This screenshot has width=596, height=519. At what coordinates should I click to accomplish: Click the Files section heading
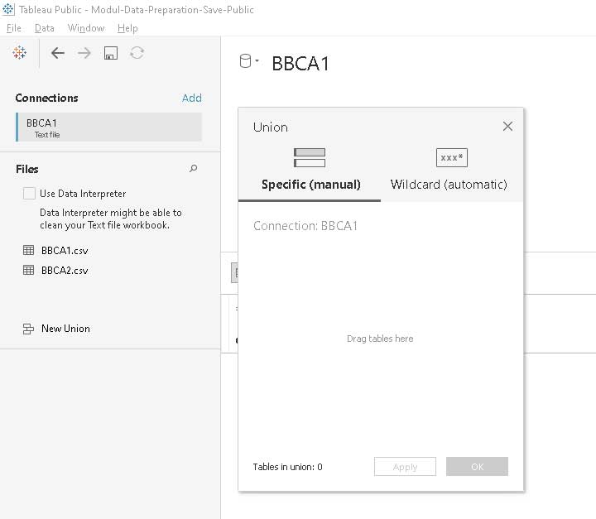(x=27, y=169)
